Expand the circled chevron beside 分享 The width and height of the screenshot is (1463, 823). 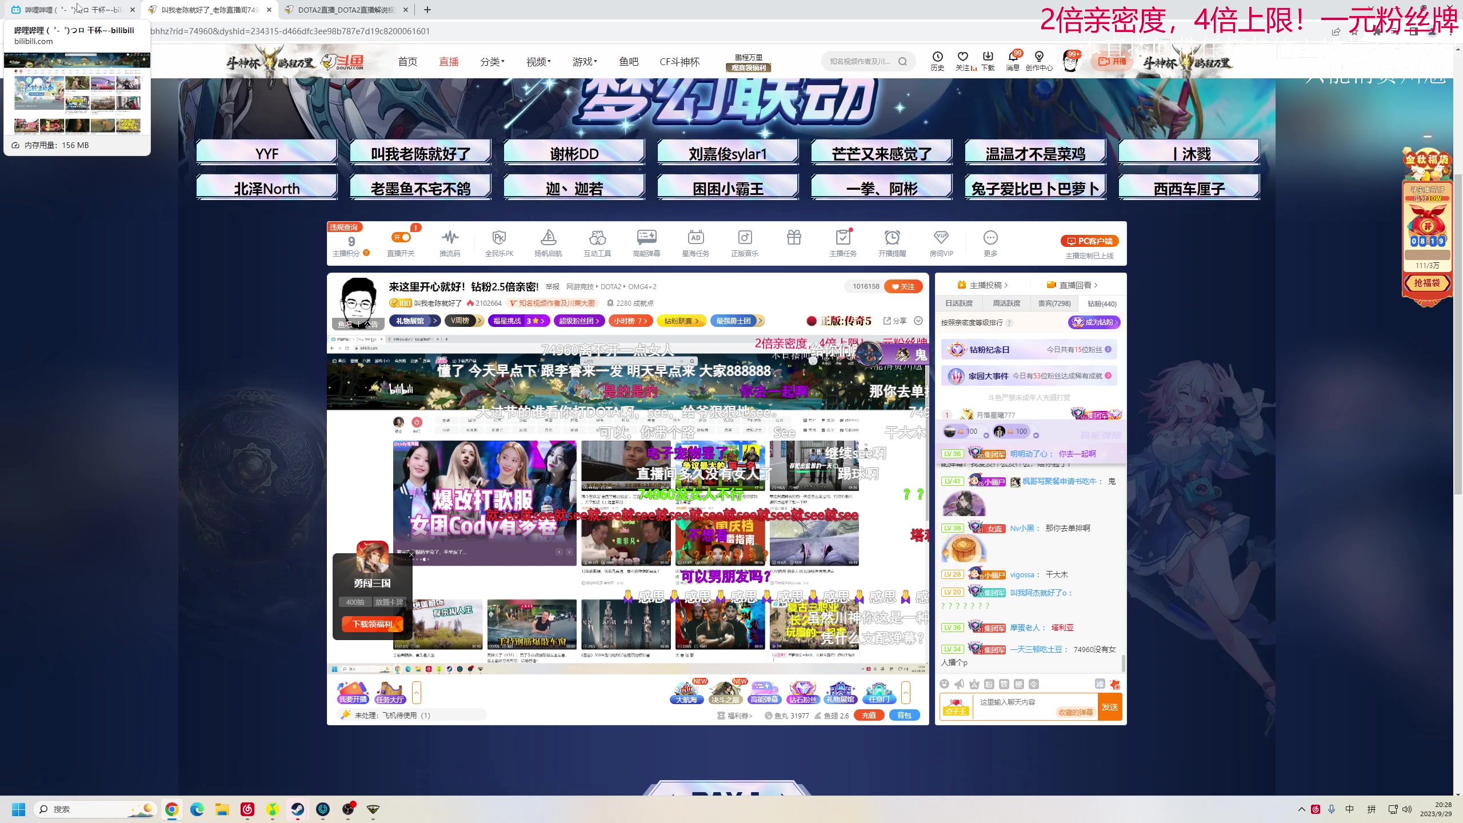click(x=918, y=321)
